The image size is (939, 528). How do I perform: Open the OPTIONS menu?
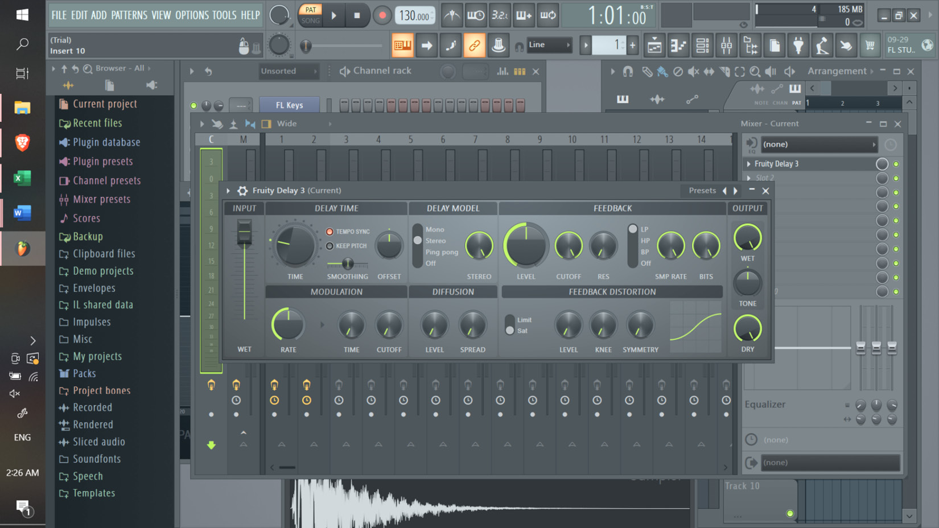[192, 15]
